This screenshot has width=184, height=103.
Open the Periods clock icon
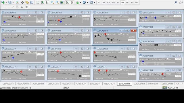click(x=84, y=2)
